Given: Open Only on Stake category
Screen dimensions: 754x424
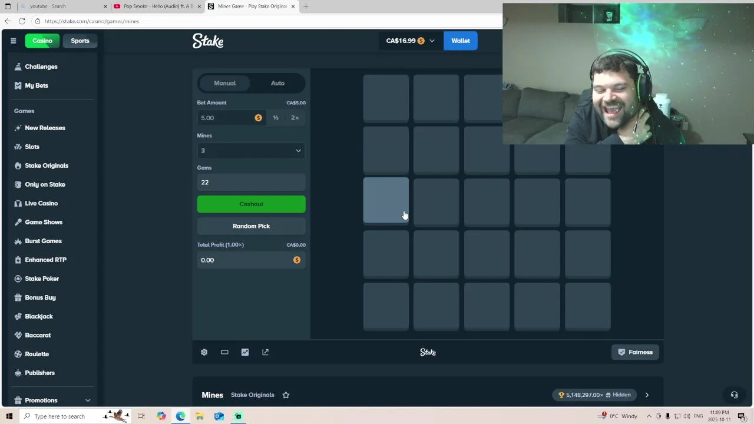Looking at the screenshot, I should coord(45,184).
